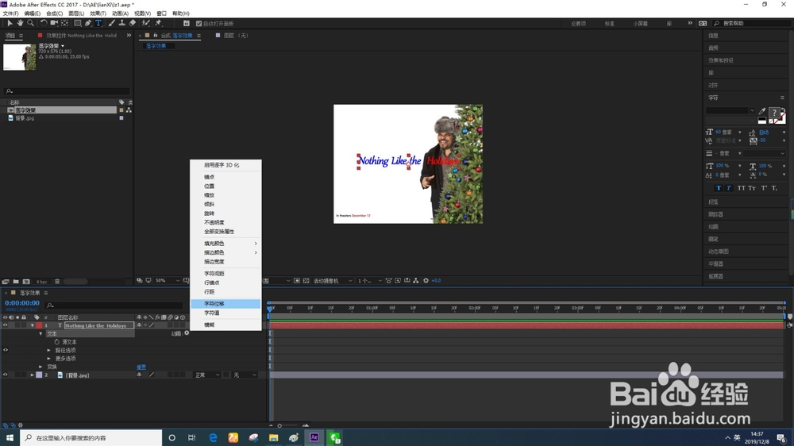This screenshot has width=794, height=446.
Task: Open the 正常 blend mode dropdown
Action: coord(207,375)
